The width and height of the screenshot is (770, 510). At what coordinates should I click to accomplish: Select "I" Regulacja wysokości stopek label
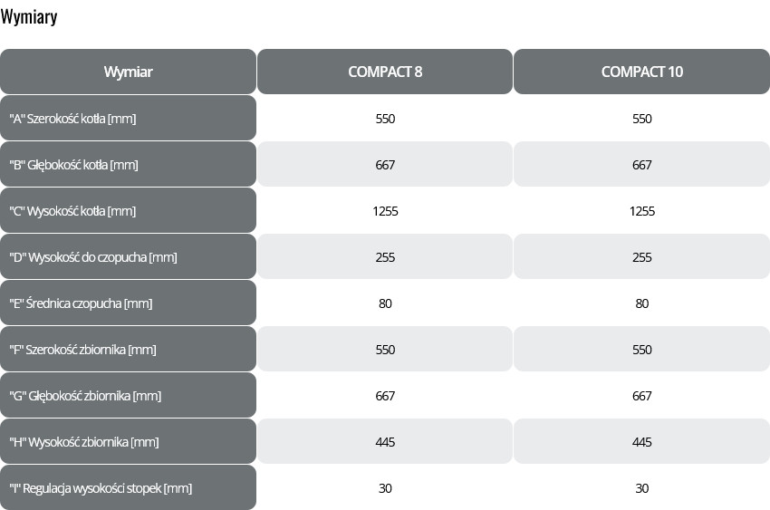(x=101, y=488)
